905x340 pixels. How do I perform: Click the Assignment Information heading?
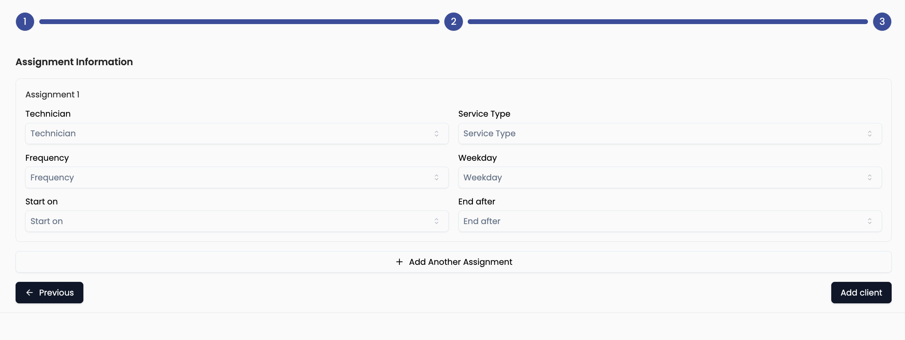coord(74,62)
